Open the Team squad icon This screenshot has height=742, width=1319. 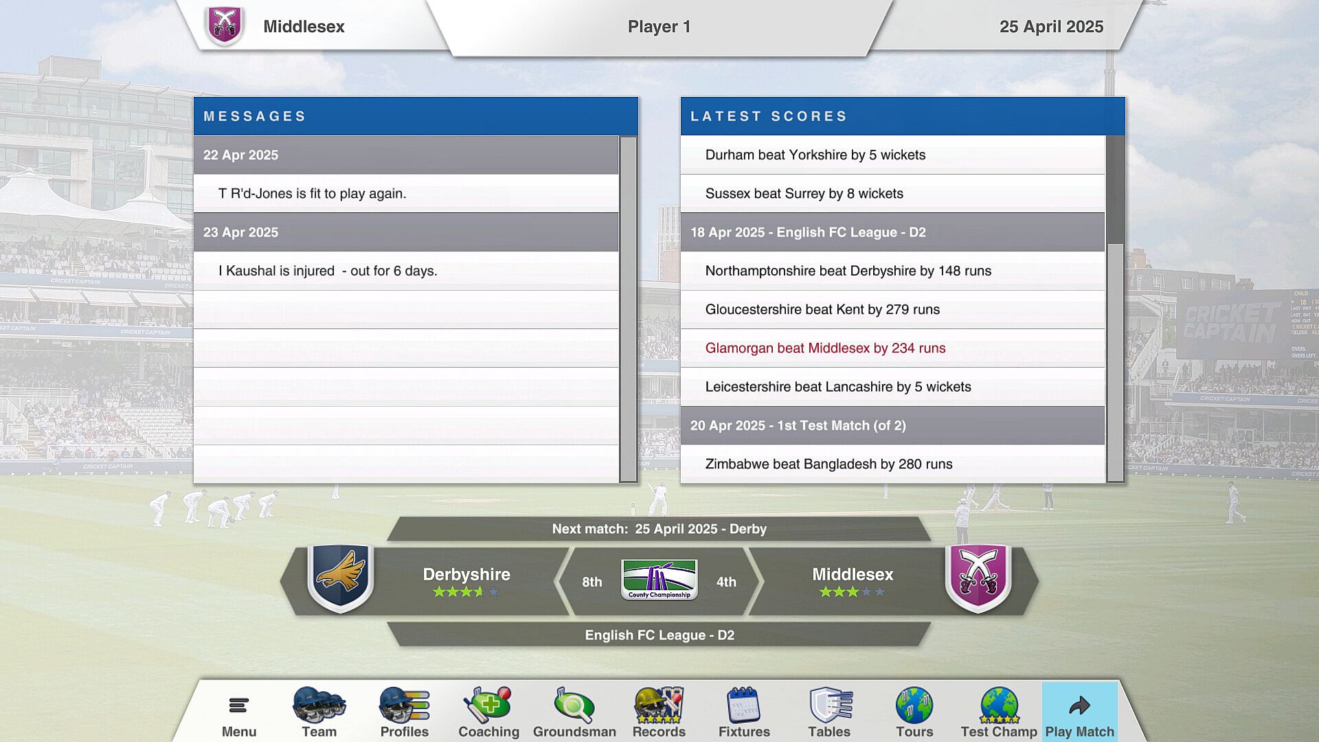pos(319,706)
